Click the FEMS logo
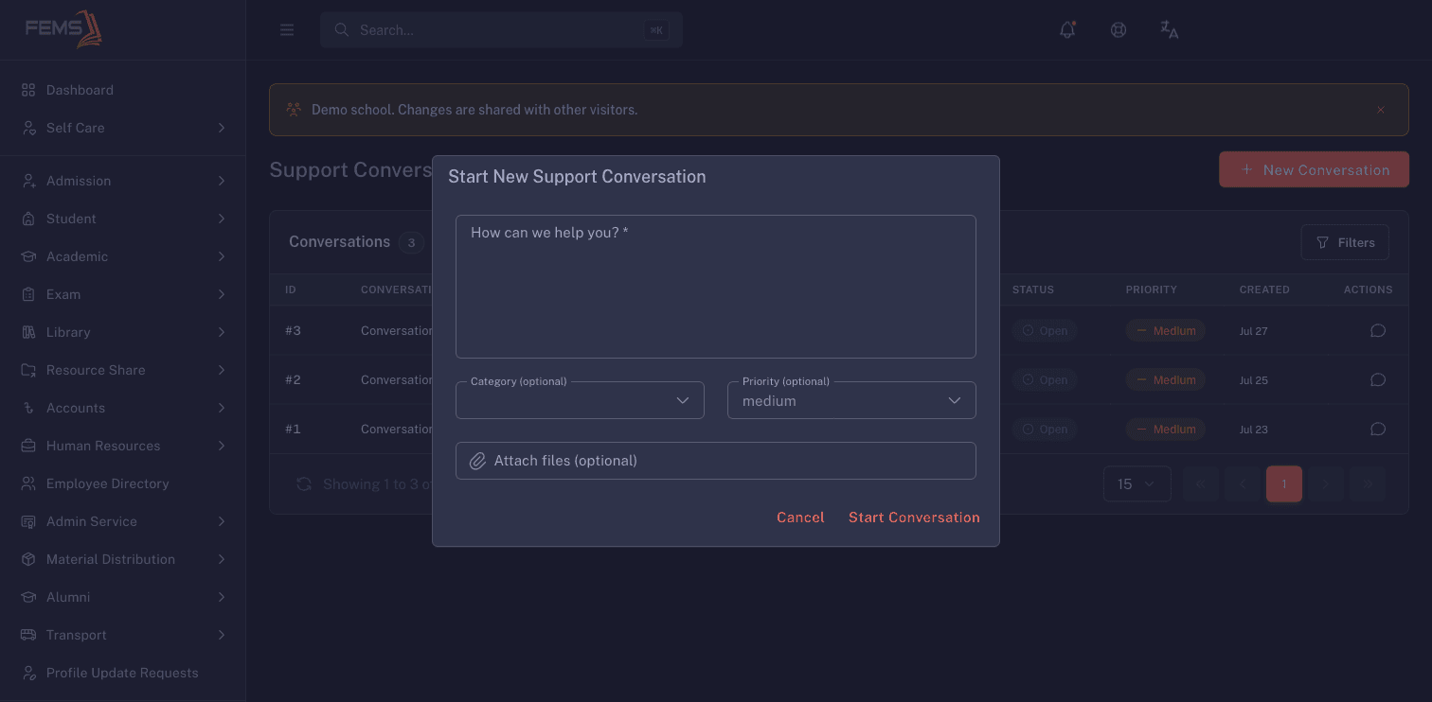The image size is (1432, 702). click(x=63, y=28)
